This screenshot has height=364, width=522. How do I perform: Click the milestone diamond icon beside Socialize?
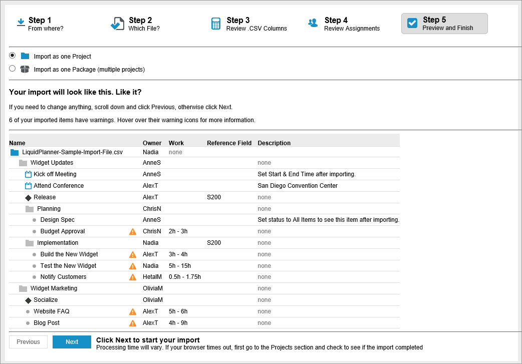coord(29,300)
